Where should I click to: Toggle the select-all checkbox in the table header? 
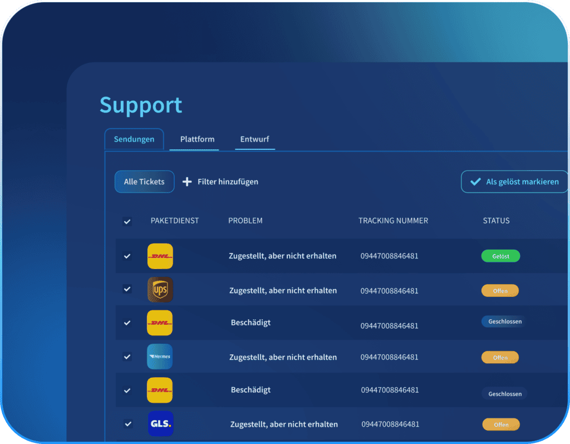tap(127, 221)
